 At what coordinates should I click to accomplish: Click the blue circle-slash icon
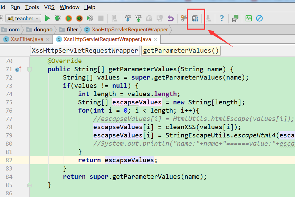(259, 18)
